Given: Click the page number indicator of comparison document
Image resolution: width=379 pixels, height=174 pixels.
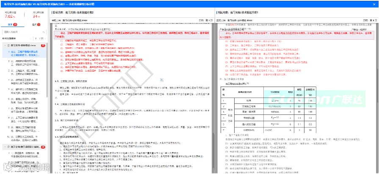Looking at the screenshot, I should point(370,21).
